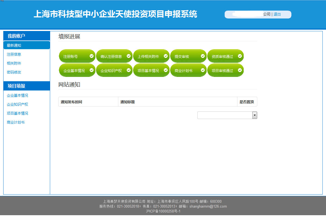Screen dimensions: 326x219
Task: Click the 退出 logout link
Action: click(x=277, y=14)
